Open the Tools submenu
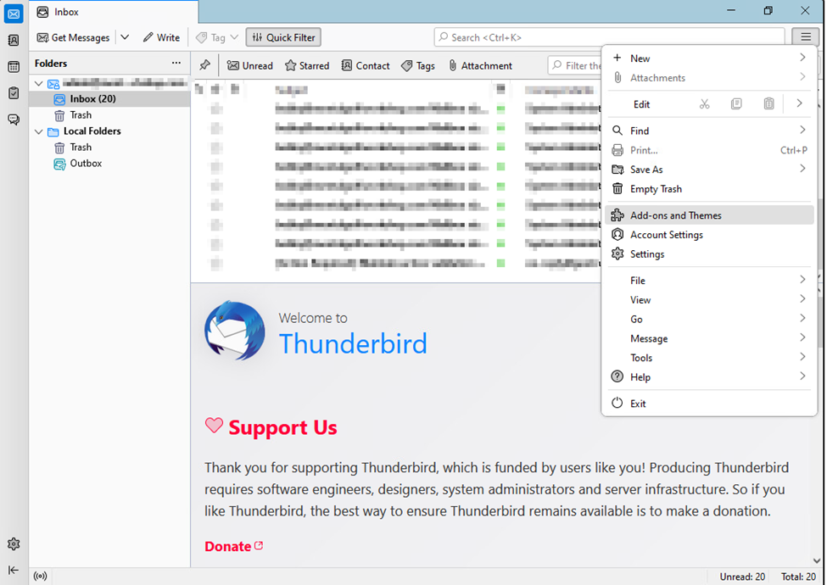The width and height of the screenshot is (827, 585). [709, 357]
